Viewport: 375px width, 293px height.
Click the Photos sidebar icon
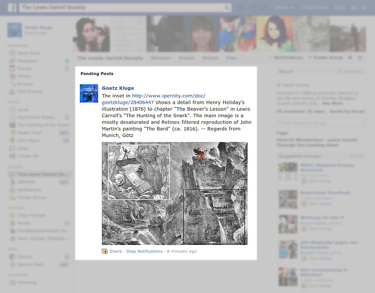point(12,76)
